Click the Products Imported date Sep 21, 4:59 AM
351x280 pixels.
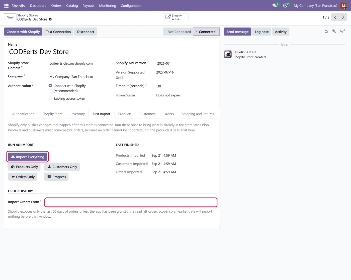[164, 156]
